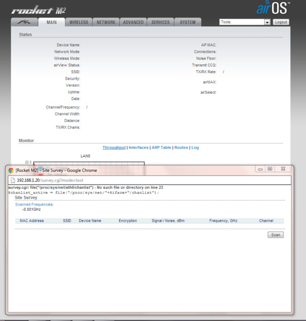The image size is (306, 321).
Task: Open the ADVANCED tab
Action: (x=133, y=22)
